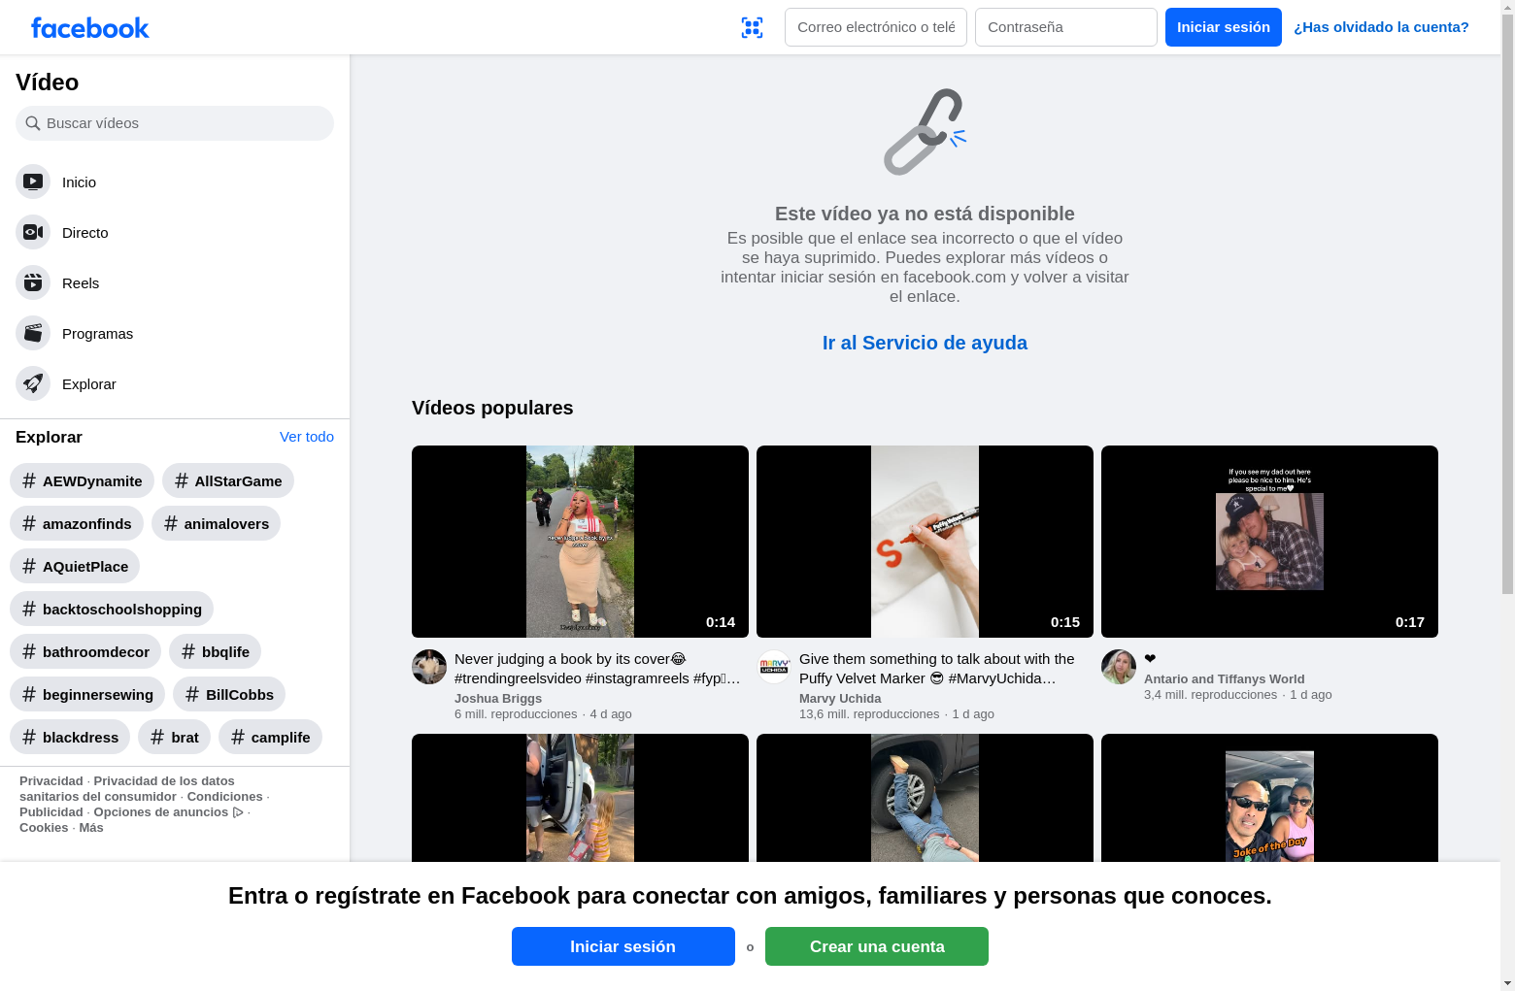Expand the Más footer menu
The height and width of the screenshot is (991, 1515).
click(x=91, y=828)
